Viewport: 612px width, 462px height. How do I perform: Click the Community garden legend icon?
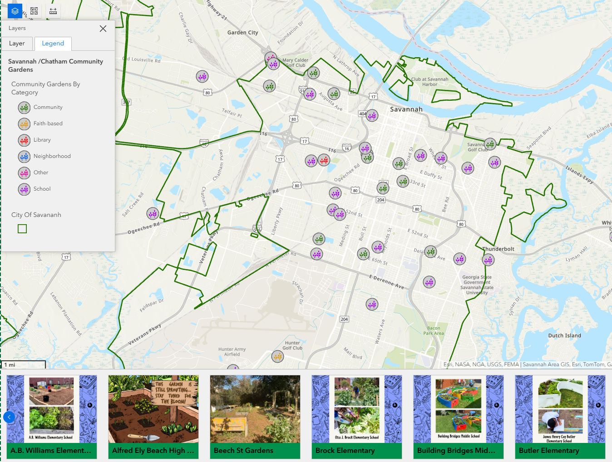pos(24,107)
